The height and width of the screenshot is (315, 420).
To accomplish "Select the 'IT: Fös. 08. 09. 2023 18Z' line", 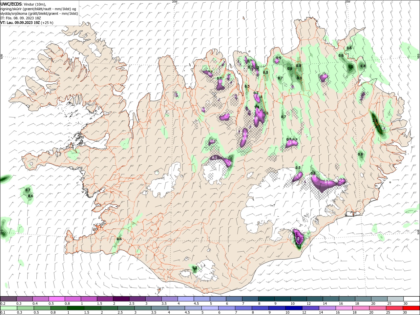I will (x=21, y=18).
